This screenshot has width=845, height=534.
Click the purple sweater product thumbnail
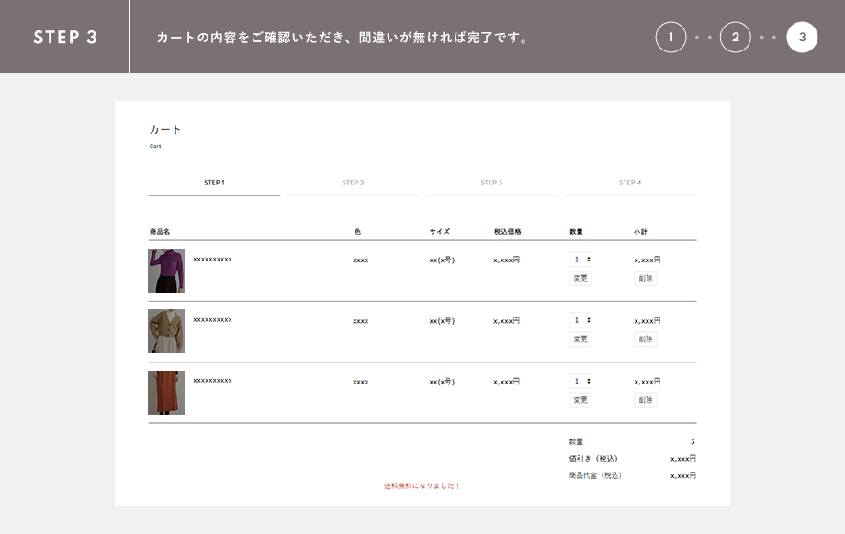point(166,271)
